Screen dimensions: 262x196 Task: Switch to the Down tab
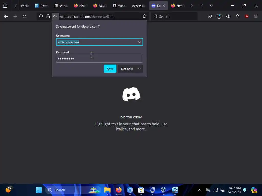[42, 6]
